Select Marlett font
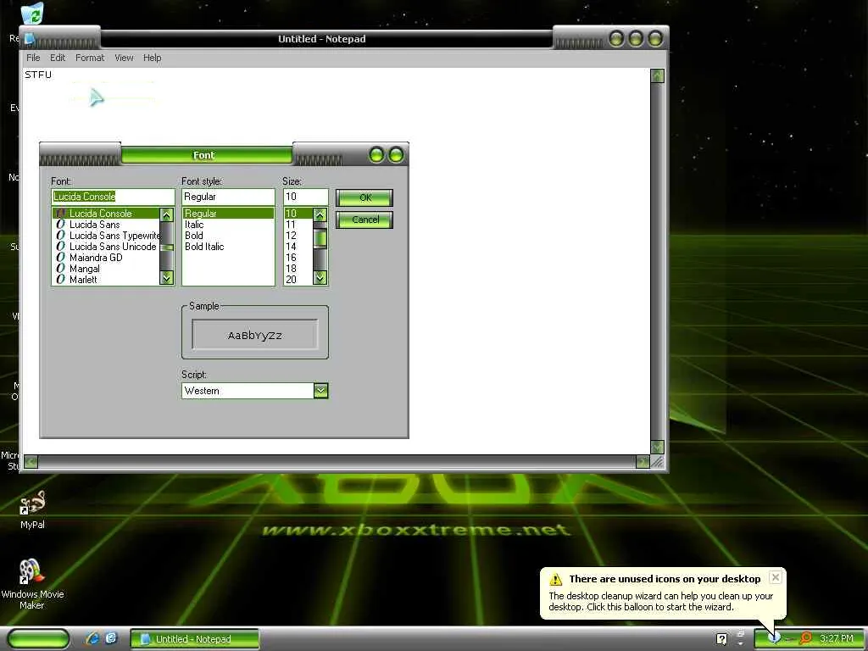This screenshot has width=868, height=651. point(106,280)
